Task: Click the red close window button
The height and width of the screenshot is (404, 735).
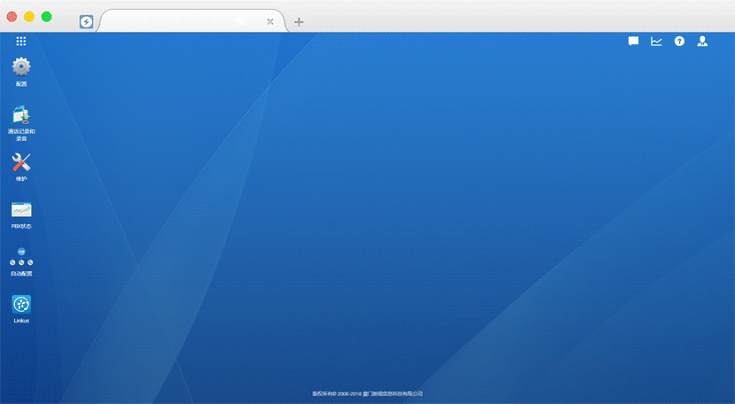Action: coord(12,16)
